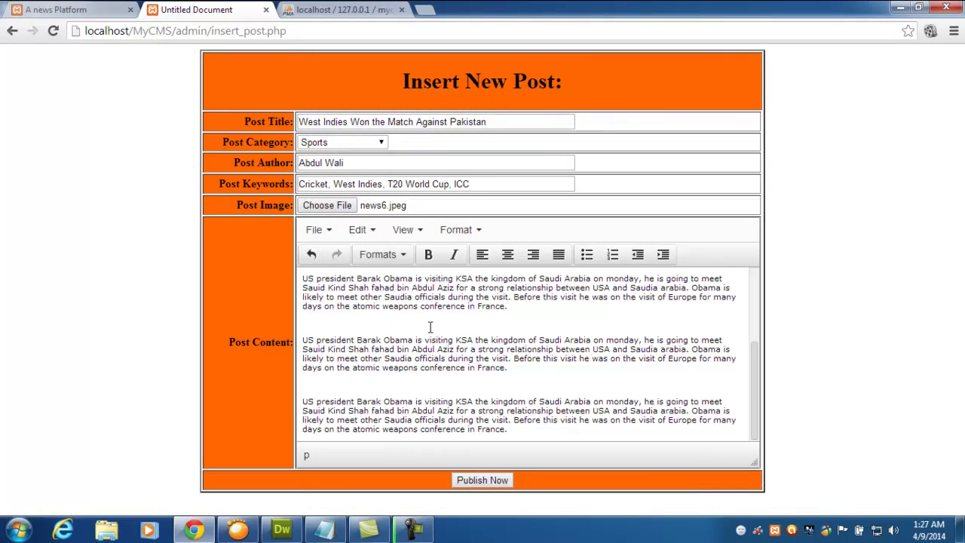This screenshot has width=965, height=543.
Task: Justify the text
Action: [x=559, y=255]
